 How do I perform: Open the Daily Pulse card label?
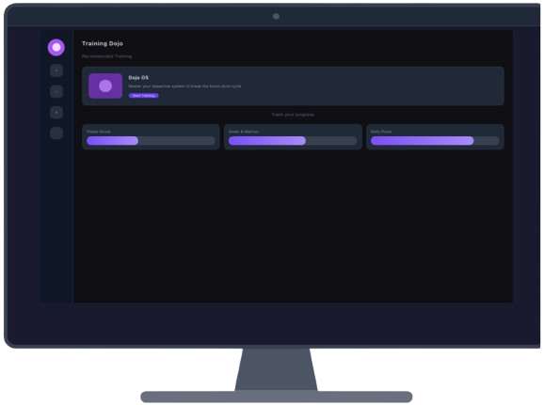[x=381, y=132]
